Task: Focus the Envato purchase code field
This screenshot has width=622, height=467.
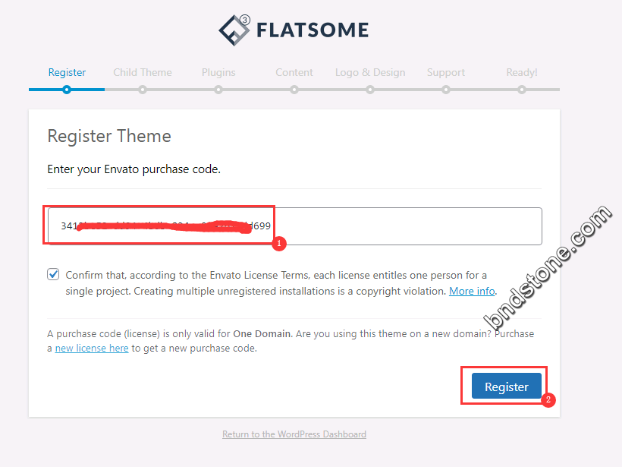Action: click(295, 226)
